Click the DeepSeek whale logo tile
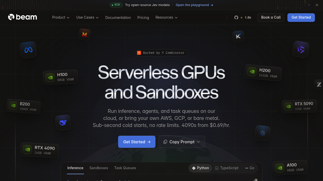Viewport: 323px width, 181px height. click(x=63, y=123)
